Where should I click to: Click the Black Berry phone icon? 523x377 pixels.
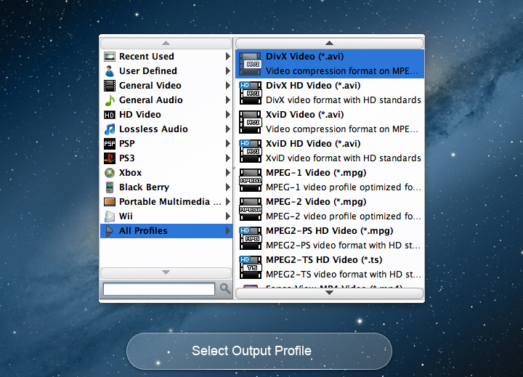coord(110,187)
